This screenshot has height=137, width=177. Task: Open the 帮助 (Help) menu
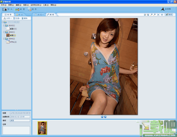coord(53,5)
